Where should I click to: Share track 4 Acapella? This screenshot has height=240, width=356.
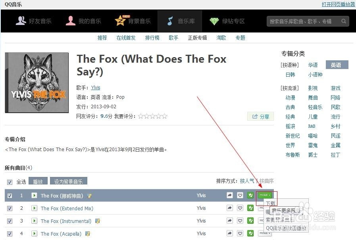230,233
